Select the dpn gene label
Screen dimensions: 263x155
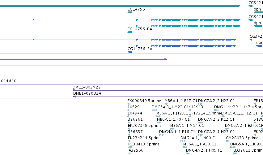pos(257,9)
